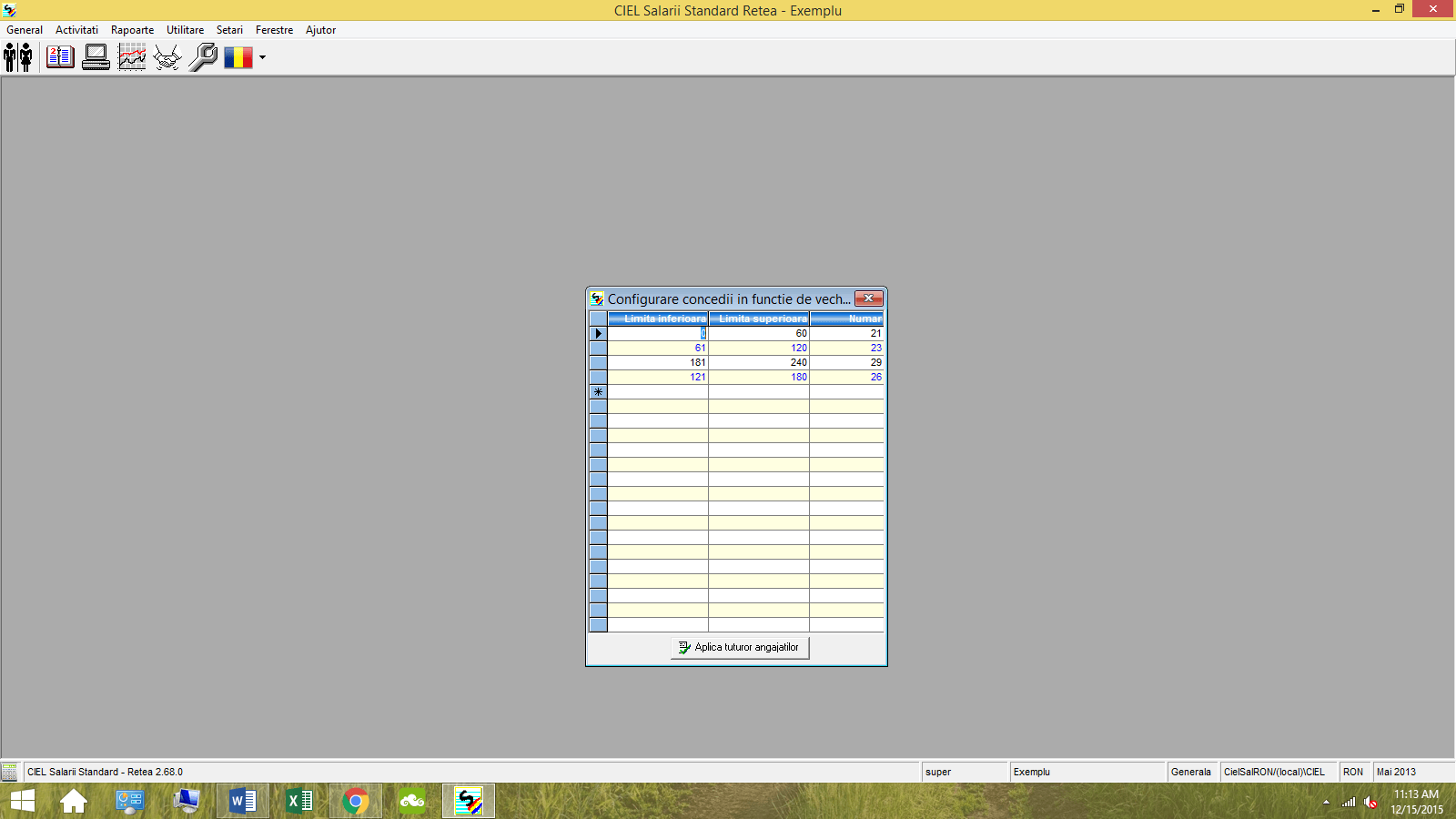Click Aplica tuturor angajatilor button
The height and width of the screenshot is (819, 1456).
coord(740,647)
